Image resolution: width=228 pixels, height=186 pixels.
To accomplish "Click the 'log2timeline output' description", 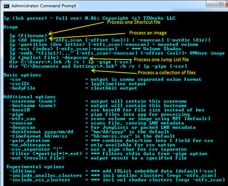I will click(118, 84).
